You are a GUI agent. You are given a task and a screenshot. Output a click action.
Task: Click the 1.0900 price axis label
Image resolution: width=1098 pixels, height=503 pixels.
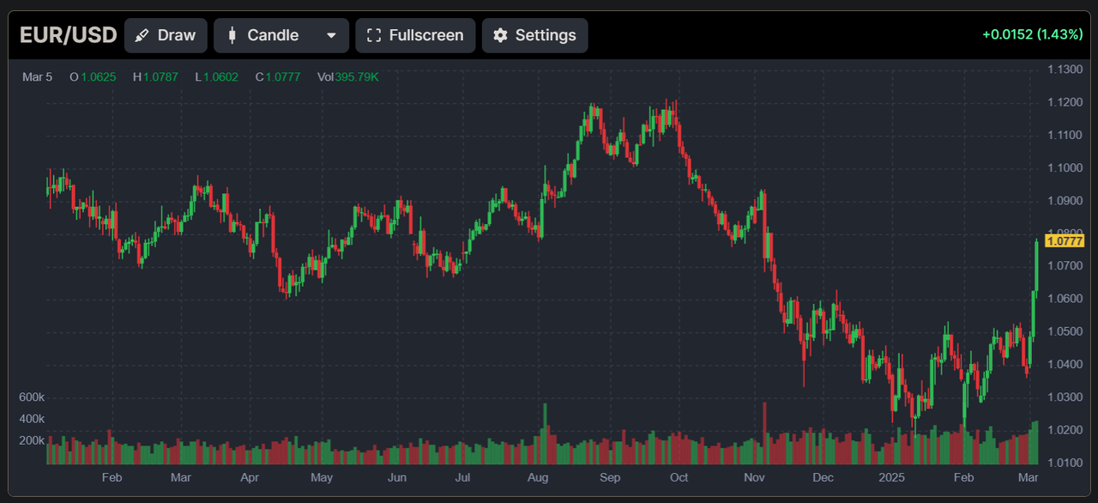coord(1065,201)
